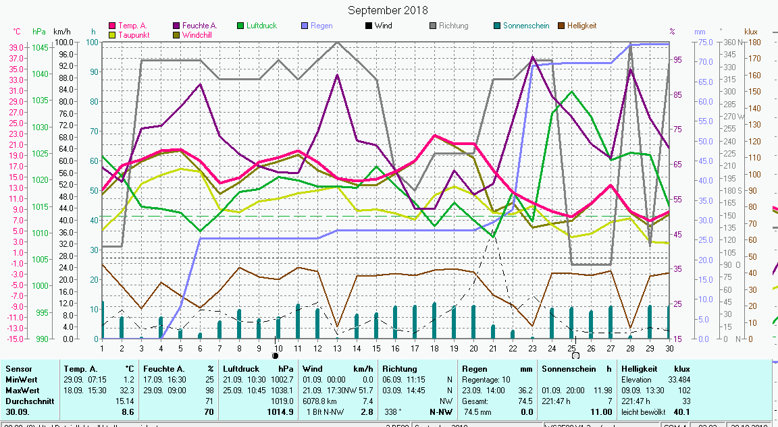Click the new moon icon below day 10
Image resolution: width=778 pixels, height=427 pixels.
[276, 355]
